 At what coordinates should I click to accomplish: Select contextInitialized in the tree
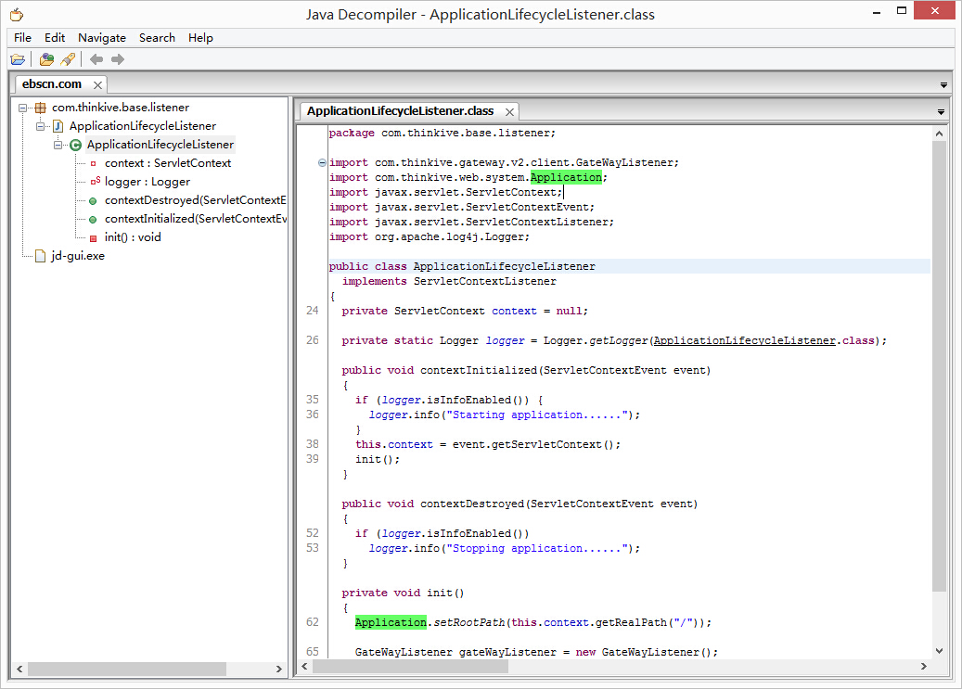click(195, 219)
